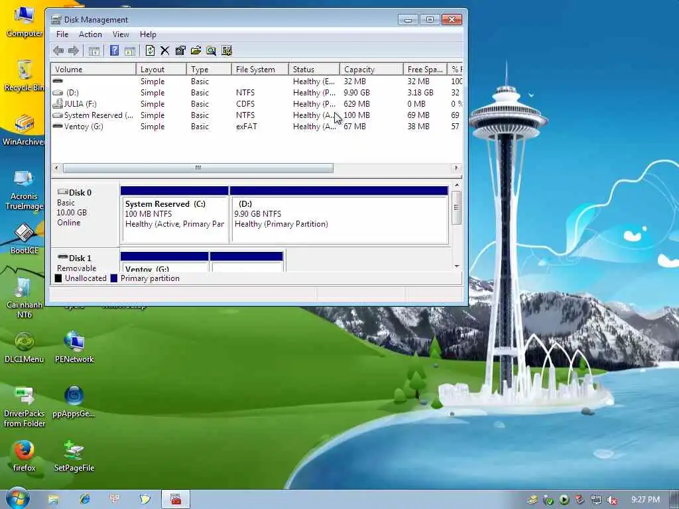The width and height of the screenshot is (679, 509).
Task: Open the File menu
Action: pos(62,34)
